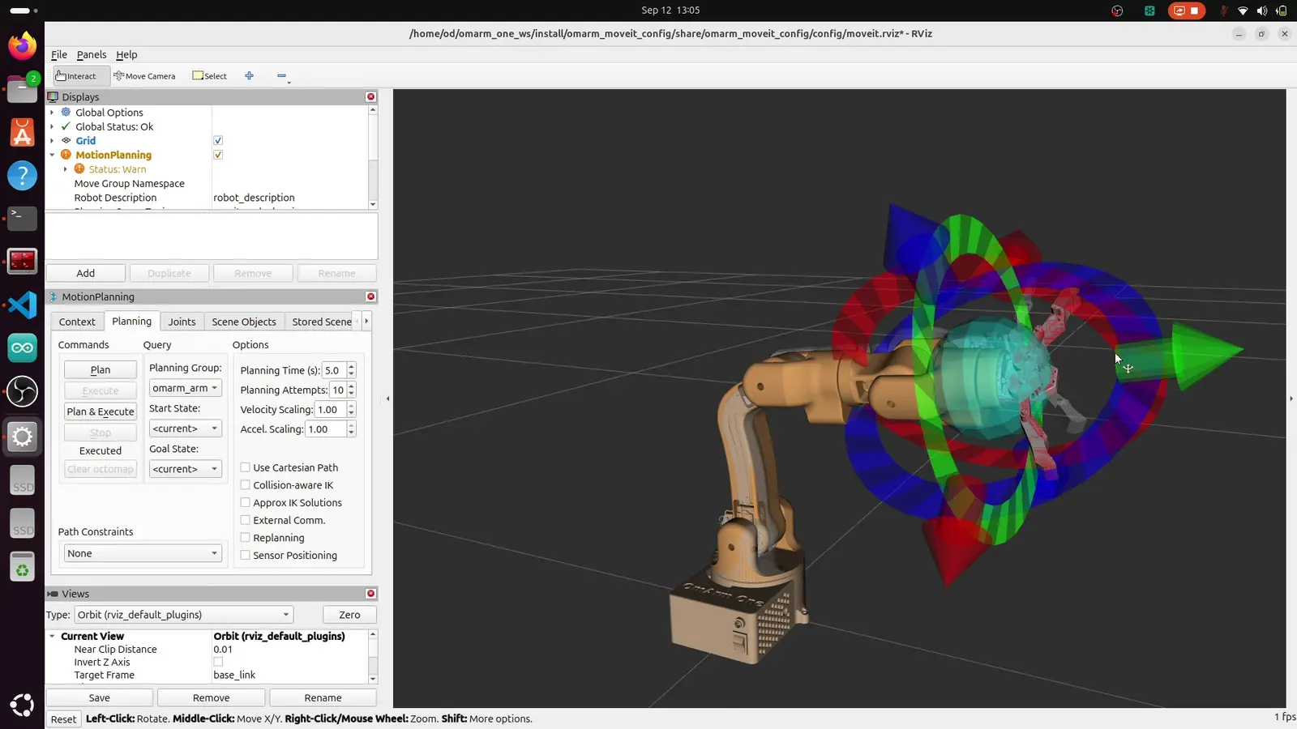
Task: Toggle the Grid display checkbox
Action: (x=218, y=141)
